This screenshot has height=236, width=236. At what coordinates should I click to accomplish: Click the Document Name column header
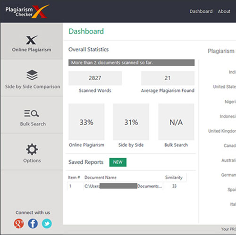click(101, 177)
